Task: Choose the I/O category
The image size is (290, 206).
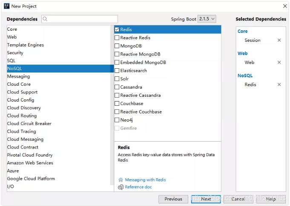Action: click(59, 186)
